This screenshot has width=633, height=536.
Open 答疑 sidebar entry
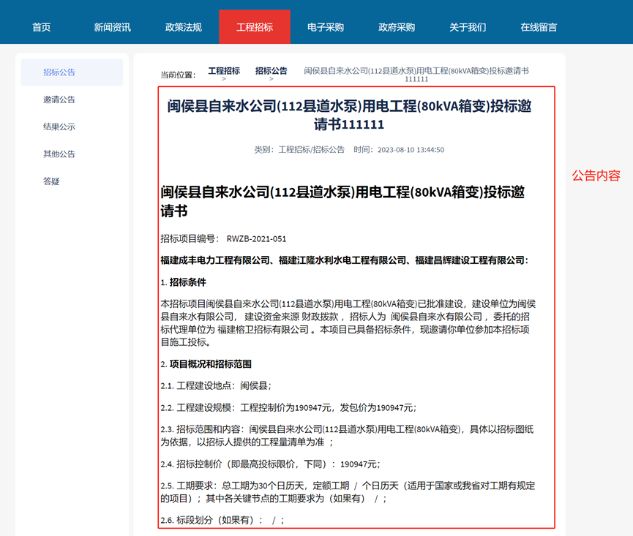pos(51,181)
